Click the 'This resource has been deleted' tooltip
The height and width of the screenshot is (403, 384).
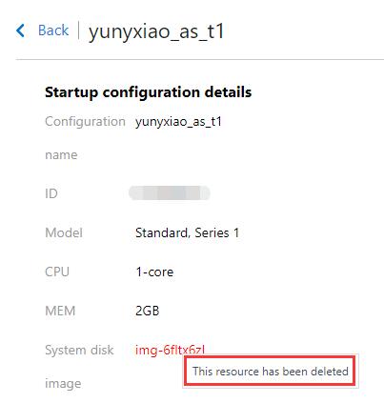(271, 372)
